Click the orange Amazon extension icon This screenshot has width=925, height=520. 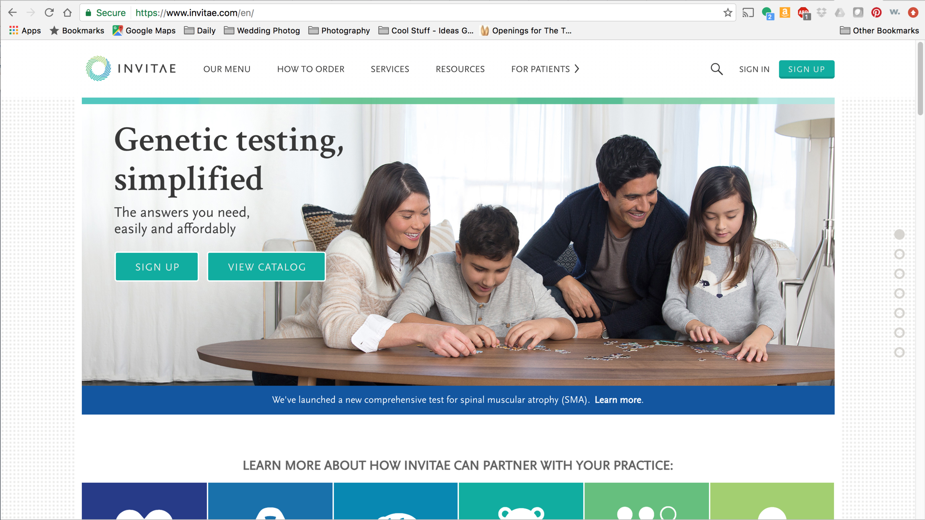pos(784,13)
